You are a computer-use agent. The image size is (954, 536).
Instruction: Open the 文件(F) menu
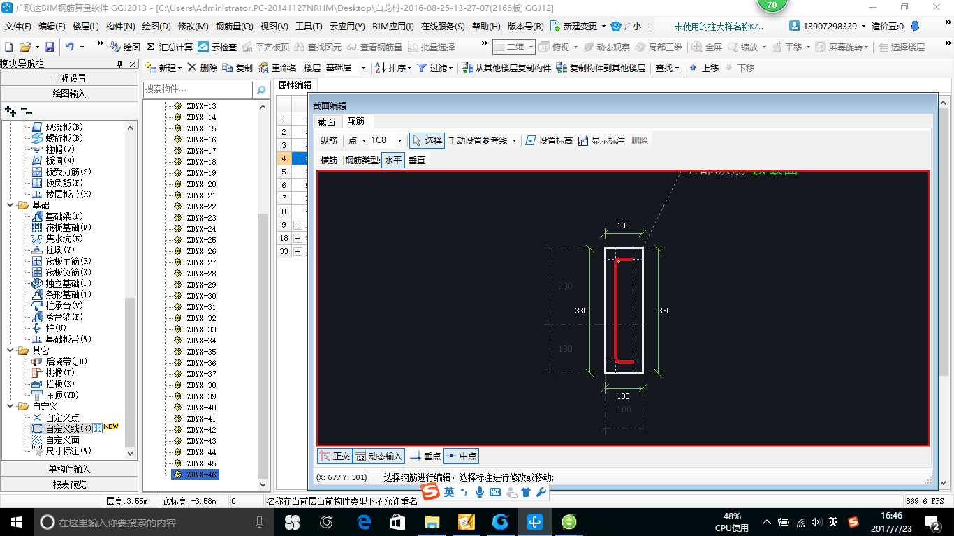pyautogui.click(x=18, y=26)
